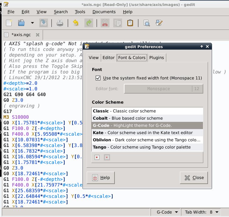Open Find with the magnifier icon
Image resolution: width=229 pixels, height=217 pixels.
point(146,23)
